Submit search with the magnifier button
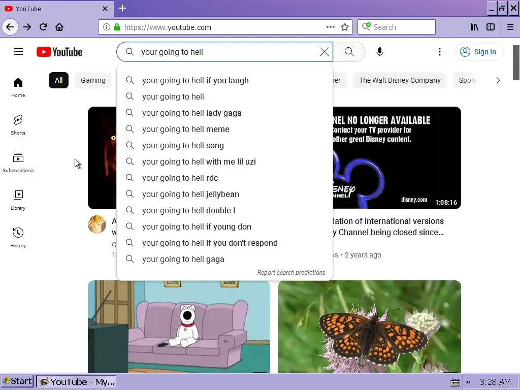 pos(349,52)
